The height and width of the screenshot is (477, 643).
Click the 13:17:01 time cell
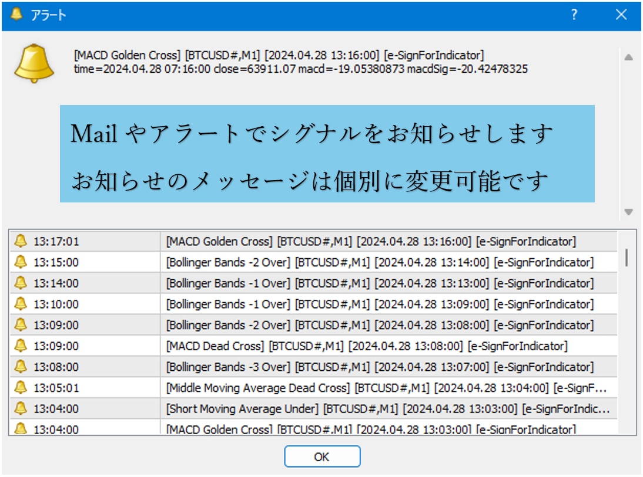[x=56, y=242]
